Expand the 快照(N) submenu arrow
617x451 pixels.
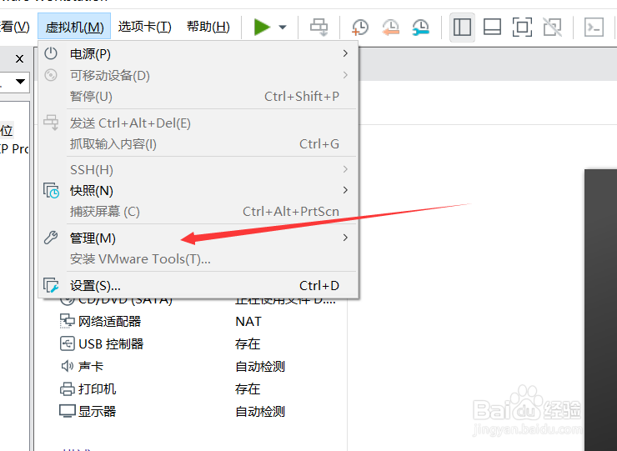point(345,190)
